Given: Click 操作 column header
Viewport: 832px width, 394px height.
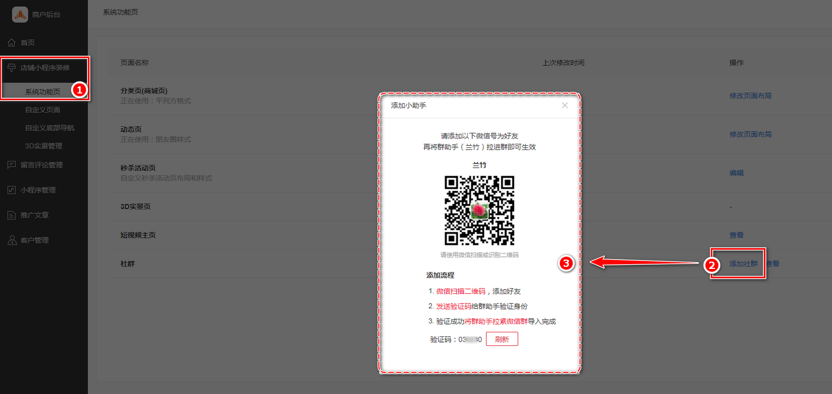Looking at the screenshot, I should click(x=736, y=63).
